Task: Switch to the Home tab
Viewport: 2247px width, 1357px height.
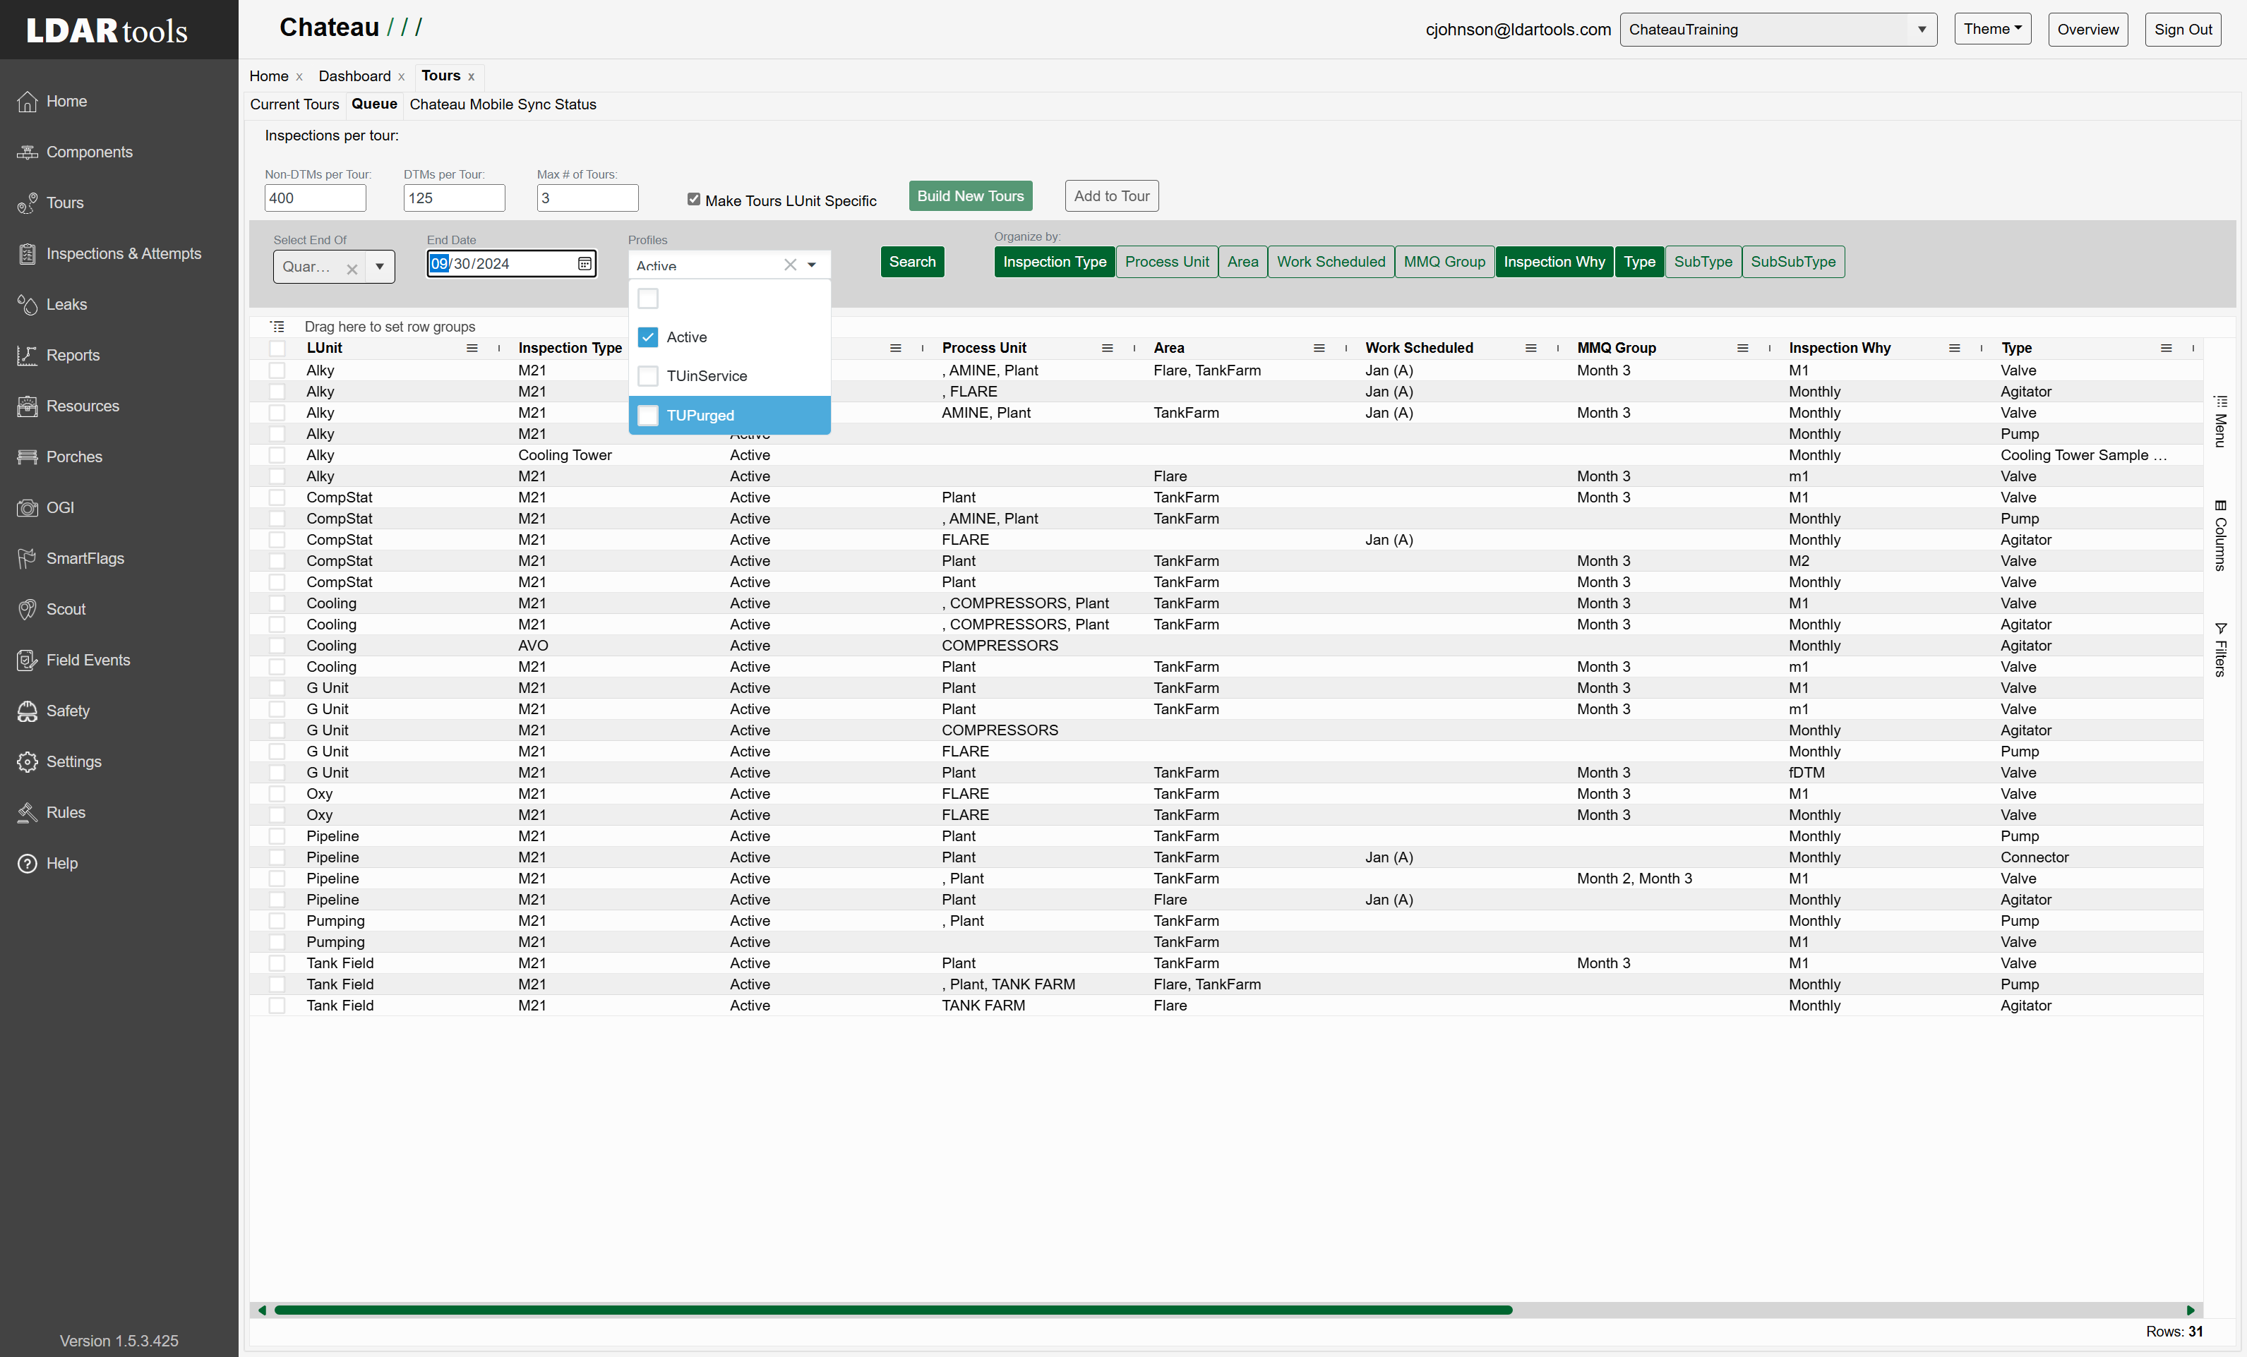Action: [x=269, y=76]
